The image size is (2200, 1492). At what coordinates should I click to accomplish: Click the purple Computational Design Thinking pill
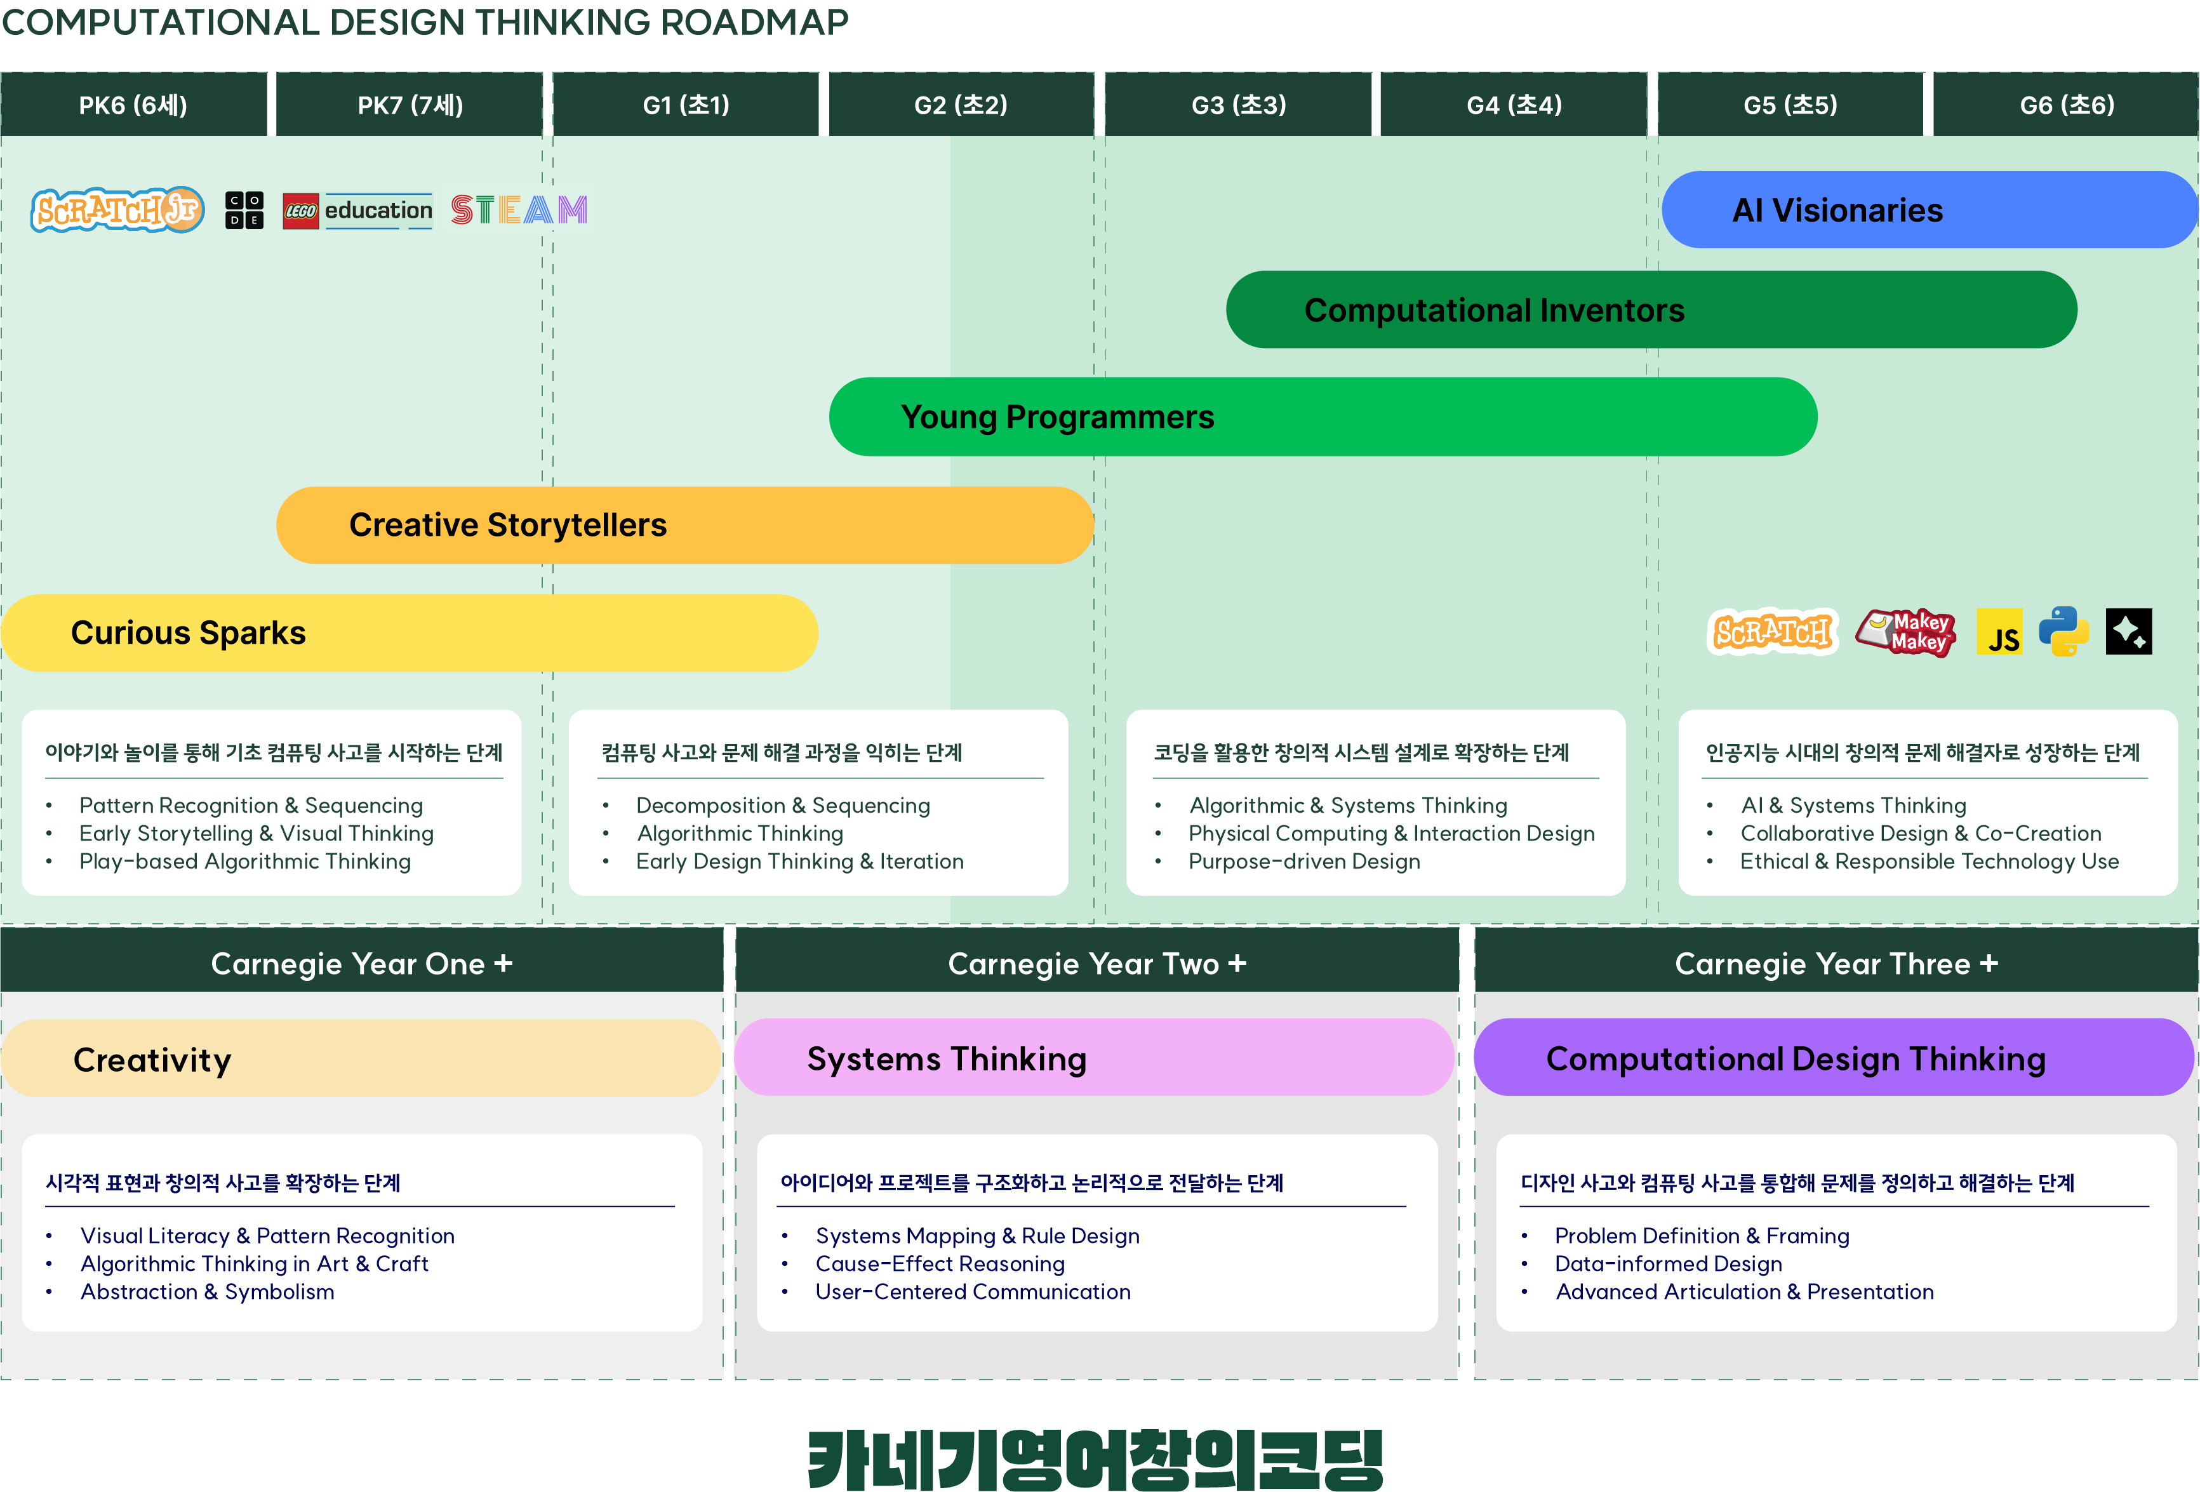(x=1834, y=1058)
